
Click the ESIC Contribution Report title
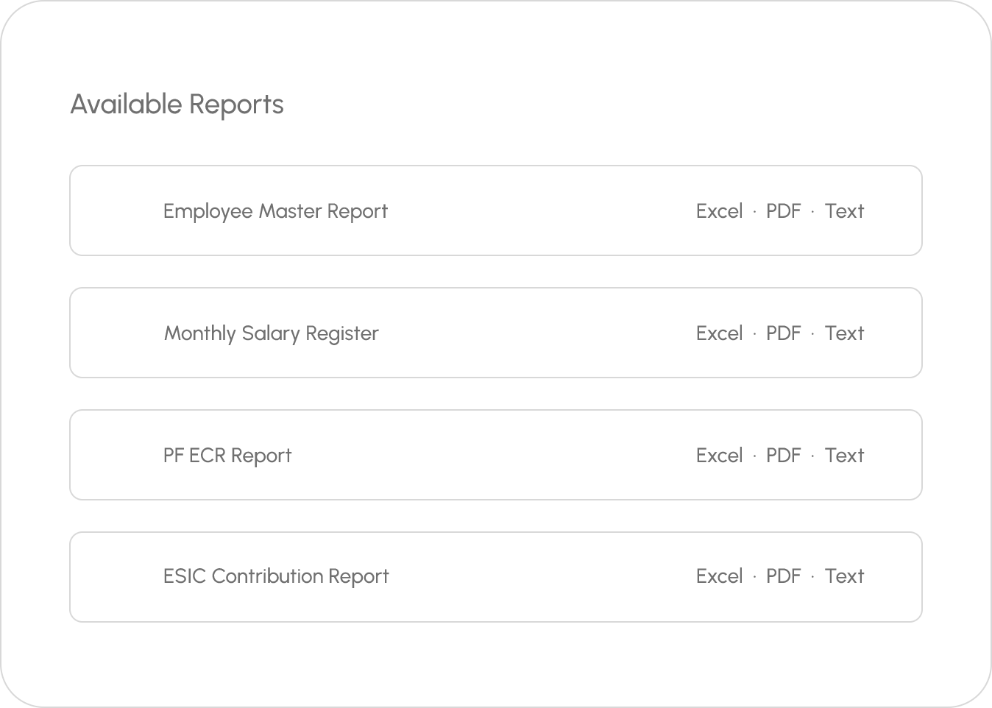[276, 576]
